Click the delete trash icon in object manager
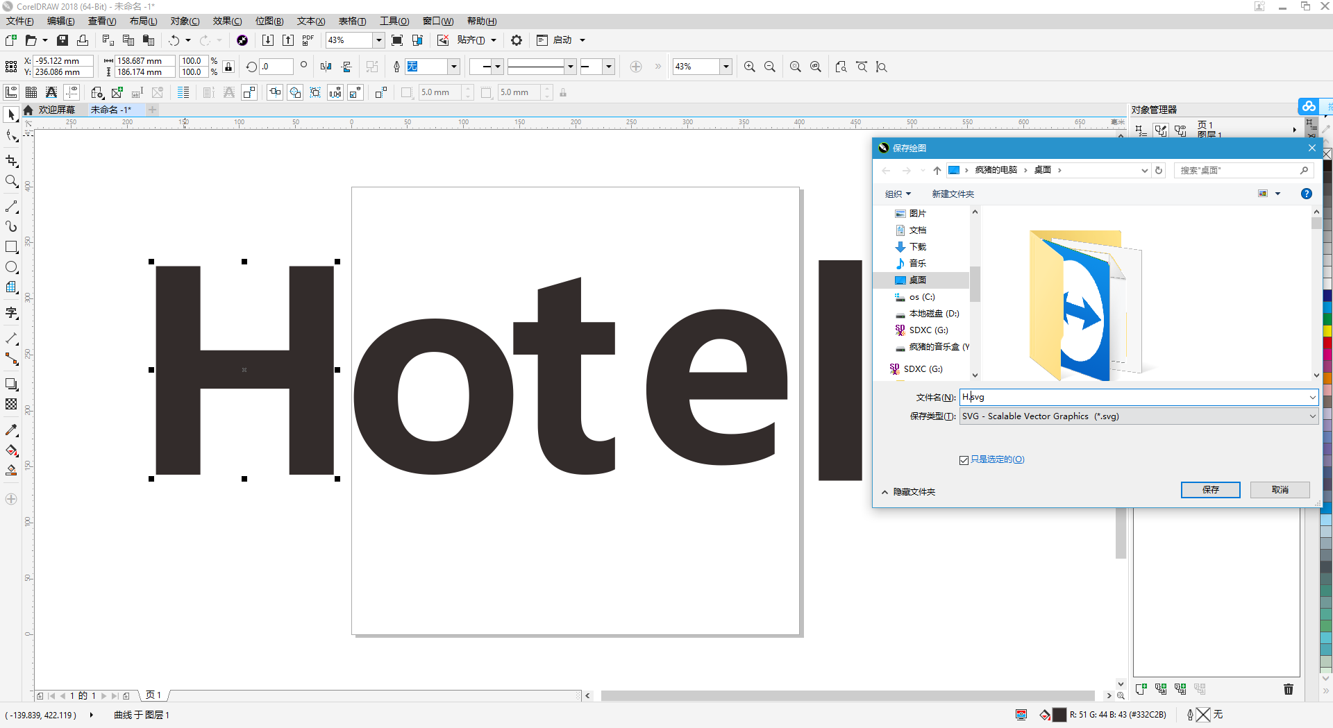This screenshot has height=728, width=1333. pyautogui.click(x=1289, y=689)
